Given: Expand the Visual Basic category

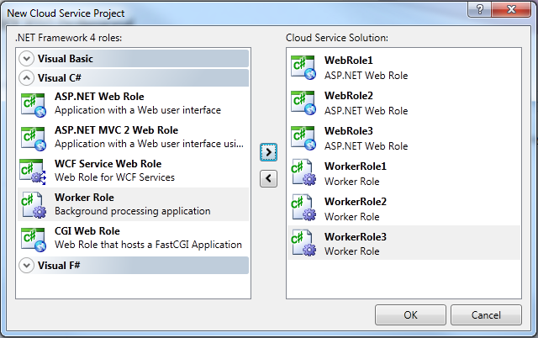Looking at the screenshot, I should [x=27, y=59].
